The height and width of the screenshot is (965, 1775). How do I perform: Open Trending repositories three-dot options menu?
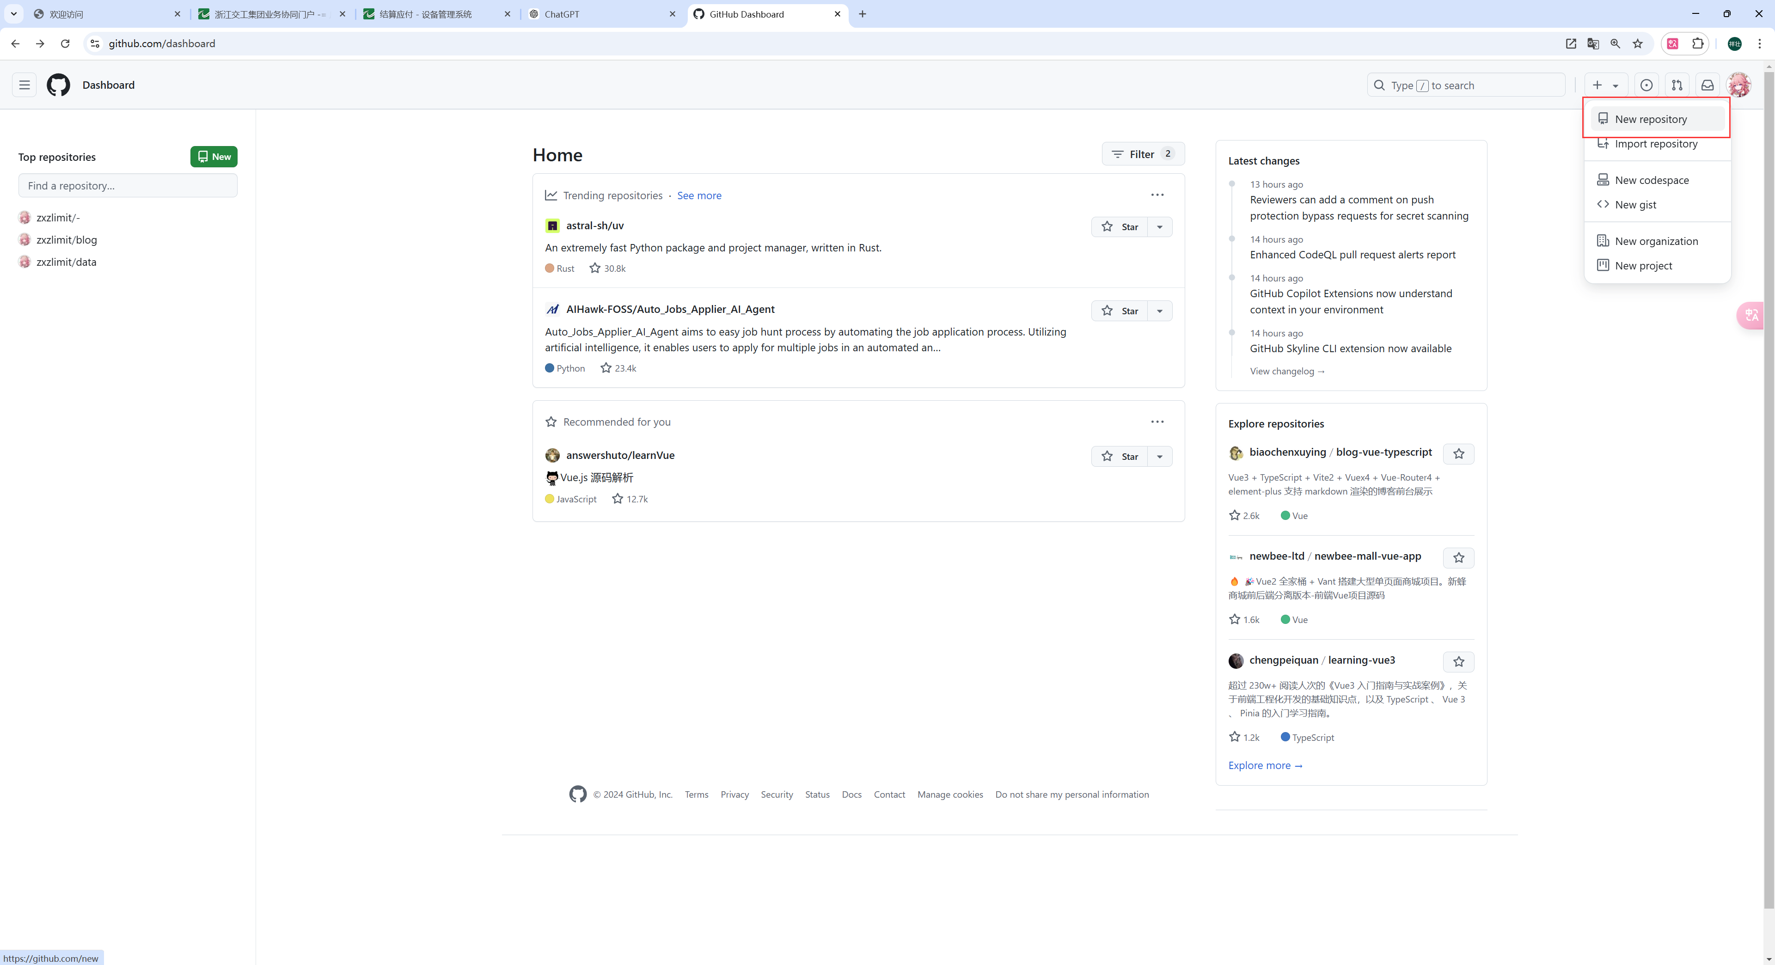click(x=1157, y=195)
